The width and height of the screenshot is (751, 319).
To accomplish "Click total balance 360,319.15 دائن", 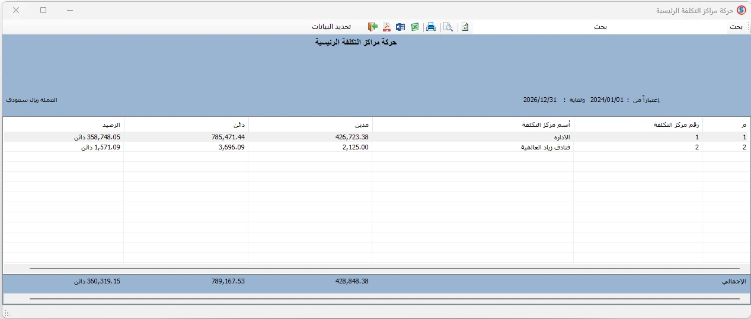I will [97, 281].
